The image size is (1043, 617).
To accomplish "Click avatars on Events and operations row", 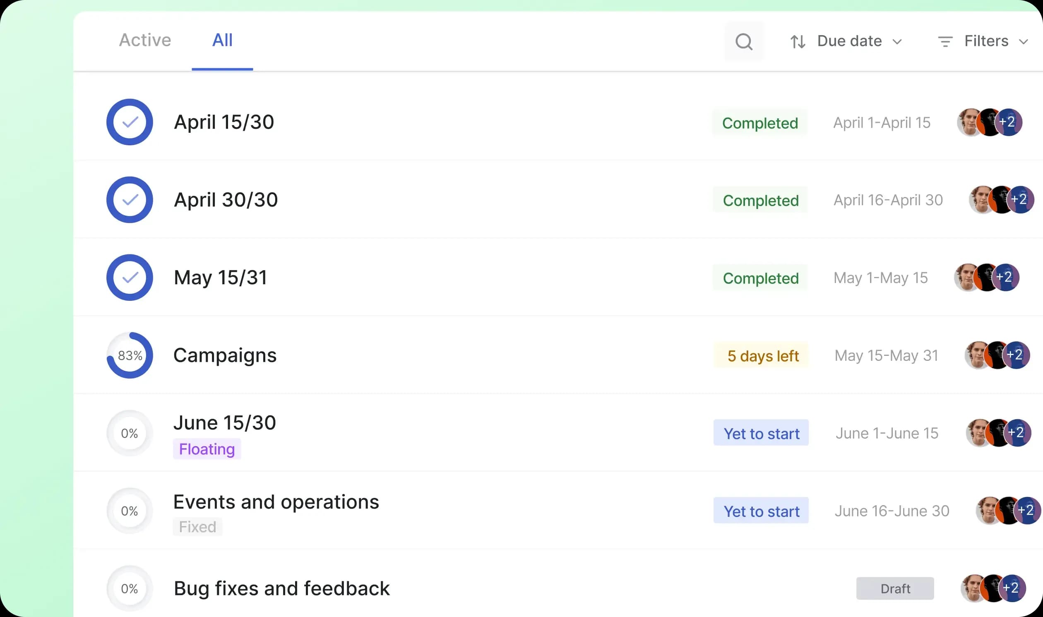I will point(1008,511).
